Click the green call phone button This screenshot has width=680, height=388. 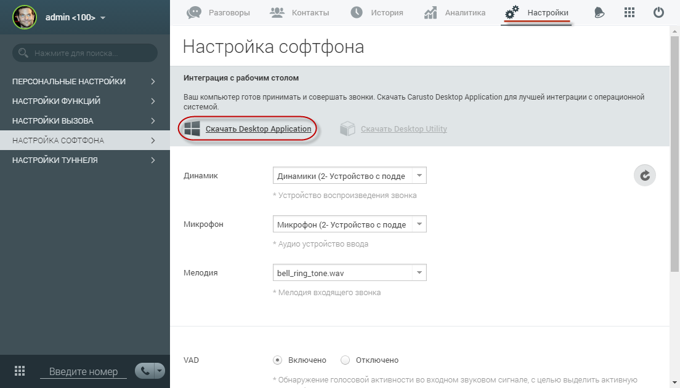[145, 371]
